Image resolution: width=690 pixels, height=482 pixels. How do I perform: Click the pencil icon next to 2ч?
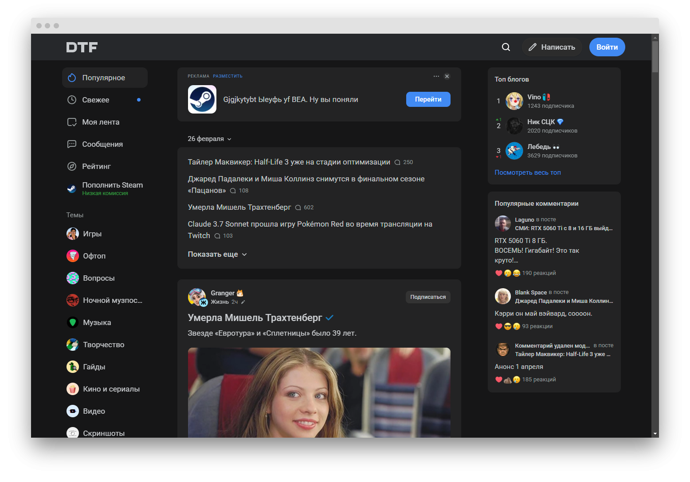[x=243, y=302]
